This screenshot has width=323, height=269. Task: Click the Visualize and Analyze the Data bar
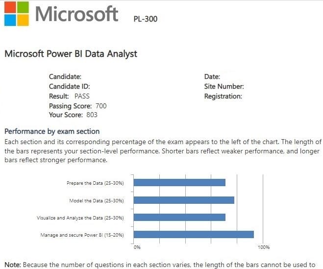coord(179,217)
